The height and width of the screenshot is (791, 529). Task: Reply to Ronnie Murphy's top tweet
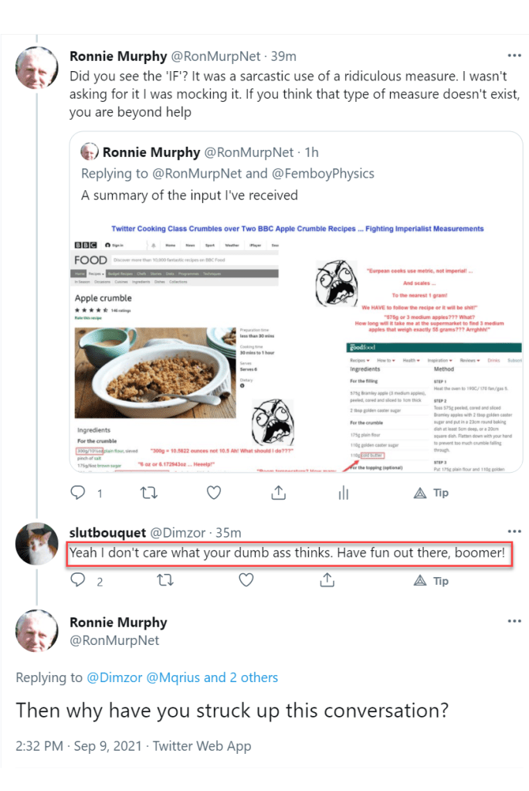pyautogui.click(x=78, y=493)
